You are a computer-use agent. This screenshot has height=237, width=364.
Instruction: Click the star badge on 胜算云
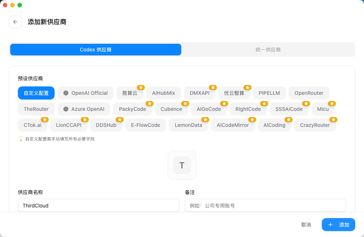[141, 88]
